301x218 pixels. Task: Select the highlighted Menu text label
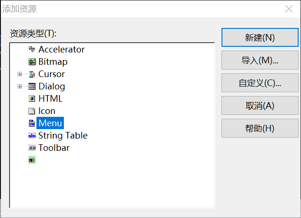pos(50,123)
